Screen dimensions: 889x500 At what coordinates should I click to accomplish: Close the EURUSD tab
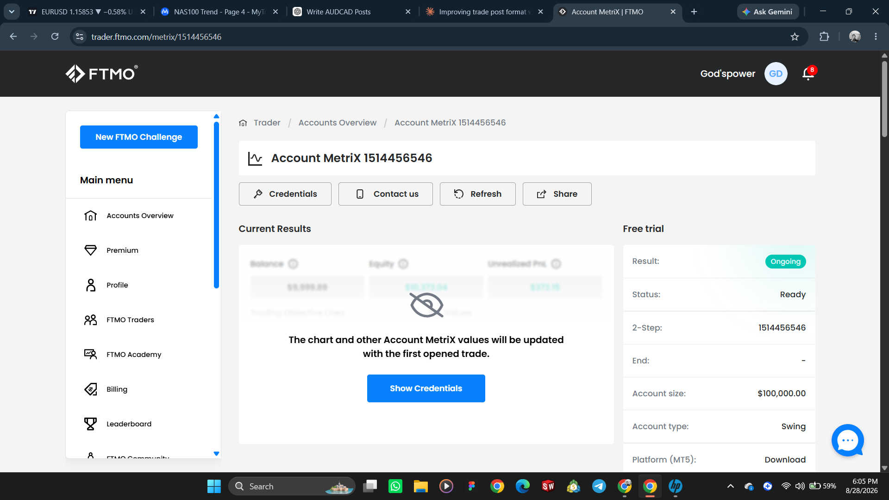tap(143, 12)
